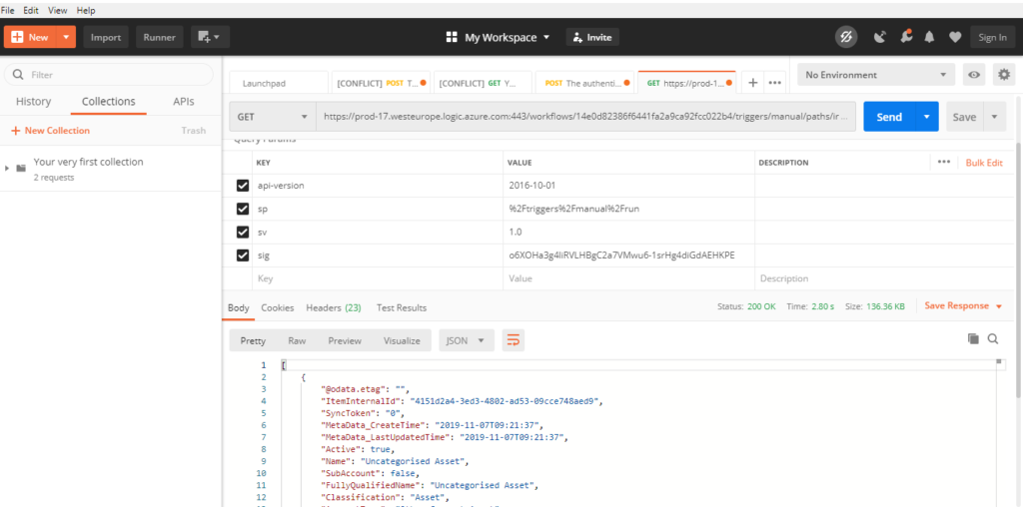Click New Collection link

coord(50,131)
